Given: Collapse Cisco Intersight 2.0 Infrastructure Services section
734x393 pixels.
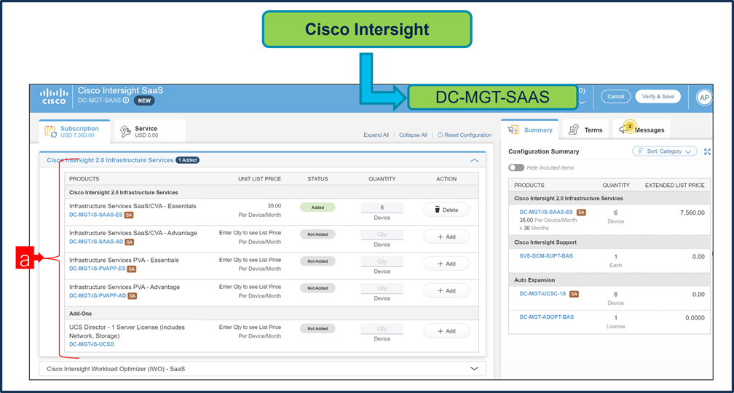Looking at the screenshot, I should (x=474, y=160).
